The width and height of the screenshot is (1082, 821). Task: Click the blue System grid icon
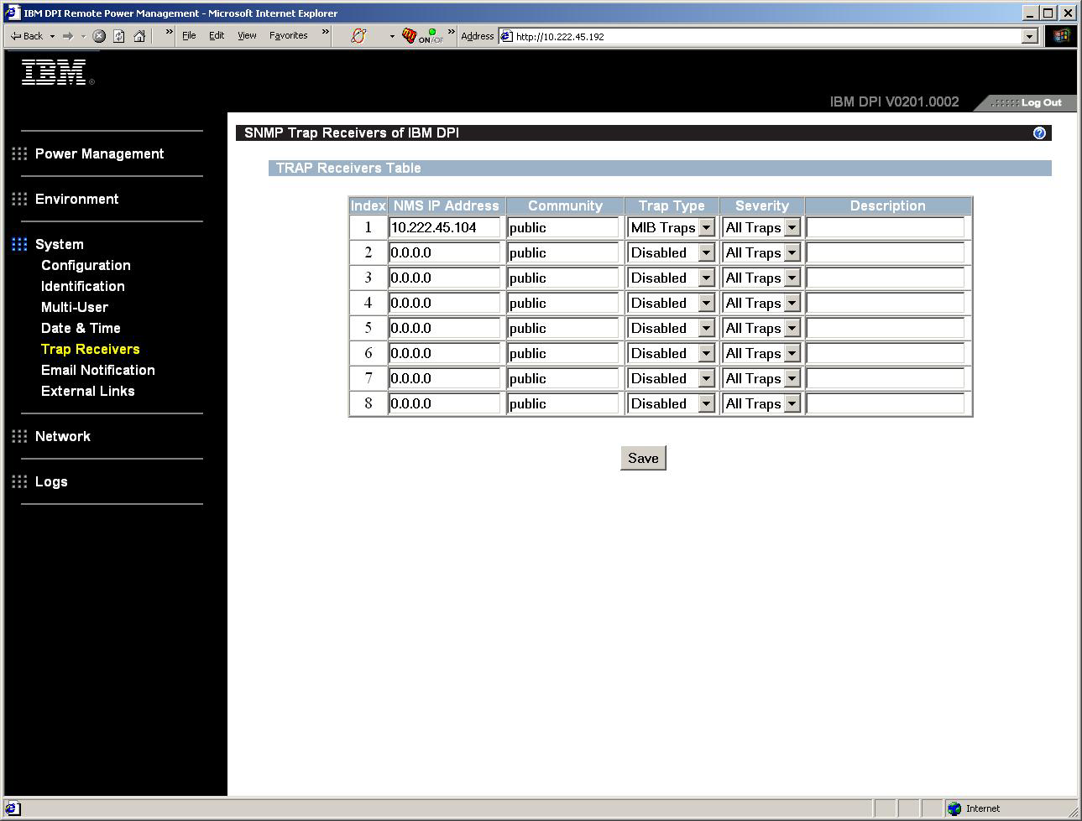(19, 244)
